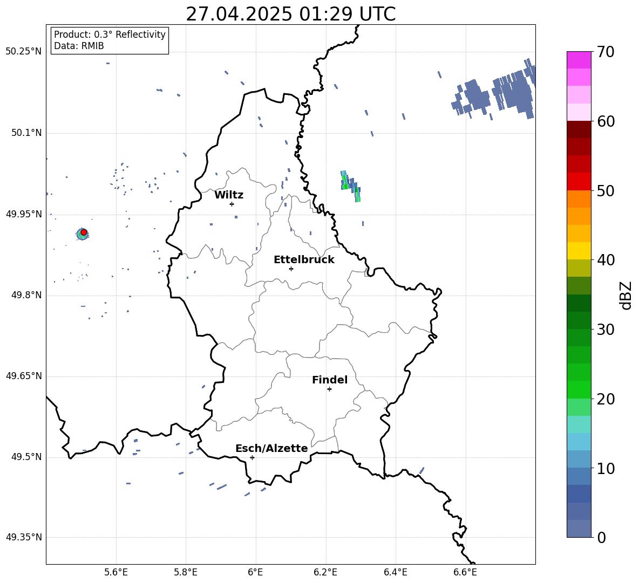This screenshot has height=583, width=639.
Task: Click the 'Product: 0.3° Reflectivity' text
Action: point(110,34)
